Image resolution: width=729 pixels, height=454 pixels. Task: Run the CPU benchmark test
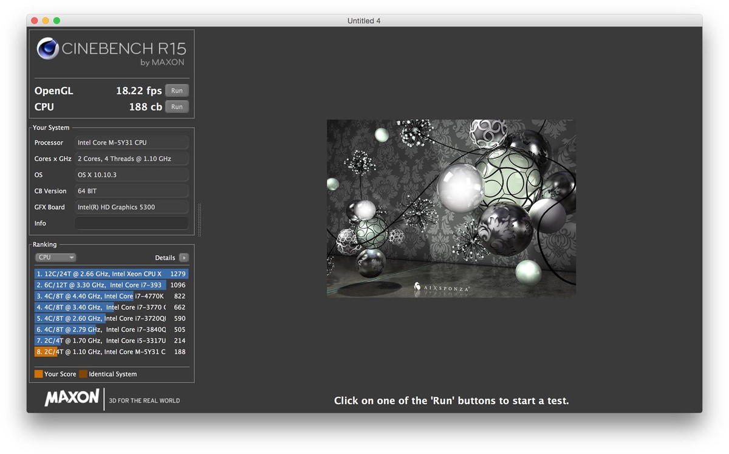[177, 106]
